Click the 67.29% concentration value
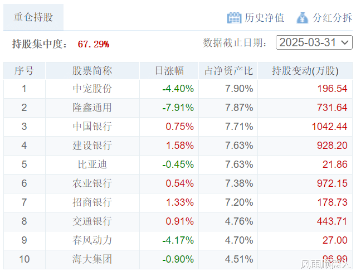 coord(94,44)
